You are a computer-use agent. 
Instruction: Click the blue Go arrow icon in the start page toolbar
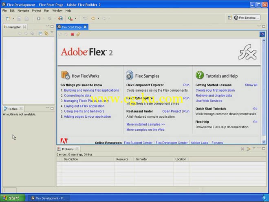262,34
